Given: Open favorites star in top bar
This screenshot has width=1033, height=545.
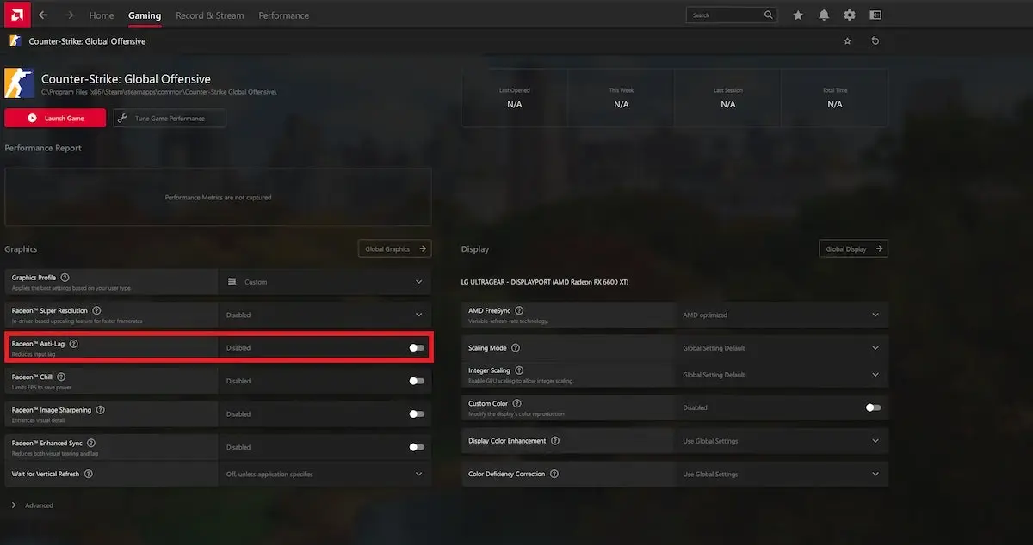Looking at the screenshot, I should 798,15.
